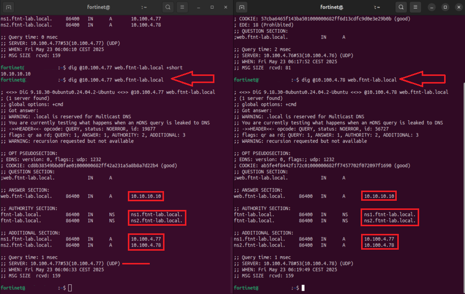Click 'WHEN: Fri May 23 06:06:10' line
465x294 pixels.
pyautogui.click(x=52, y=49)
